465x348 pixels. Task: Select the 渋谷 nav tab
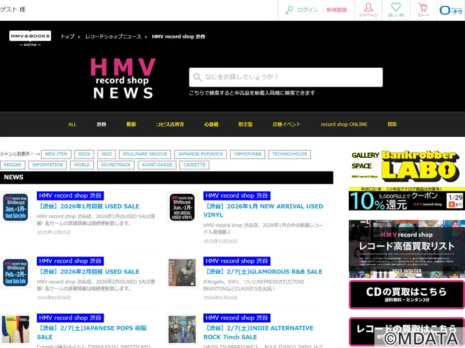click(101, 124)
